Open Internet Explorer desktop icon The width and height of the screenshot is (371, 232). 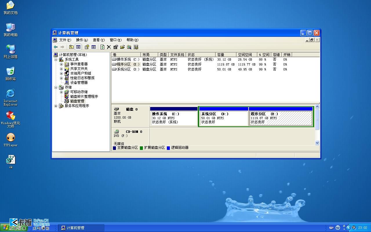(10, 97)
